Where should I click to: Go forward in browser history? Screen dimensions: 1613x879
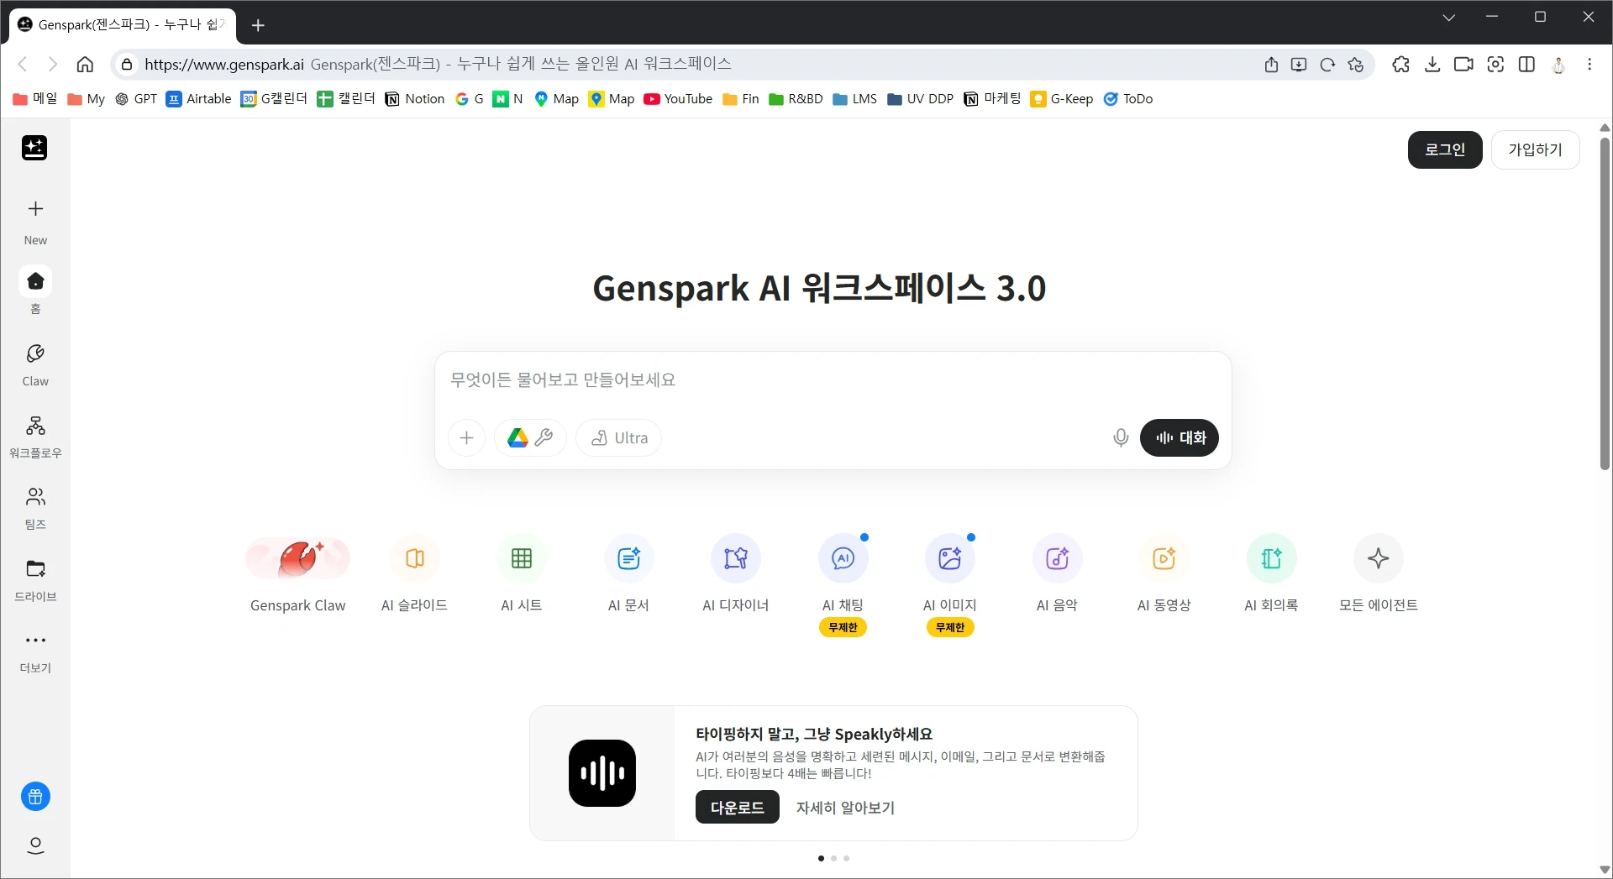53,64
